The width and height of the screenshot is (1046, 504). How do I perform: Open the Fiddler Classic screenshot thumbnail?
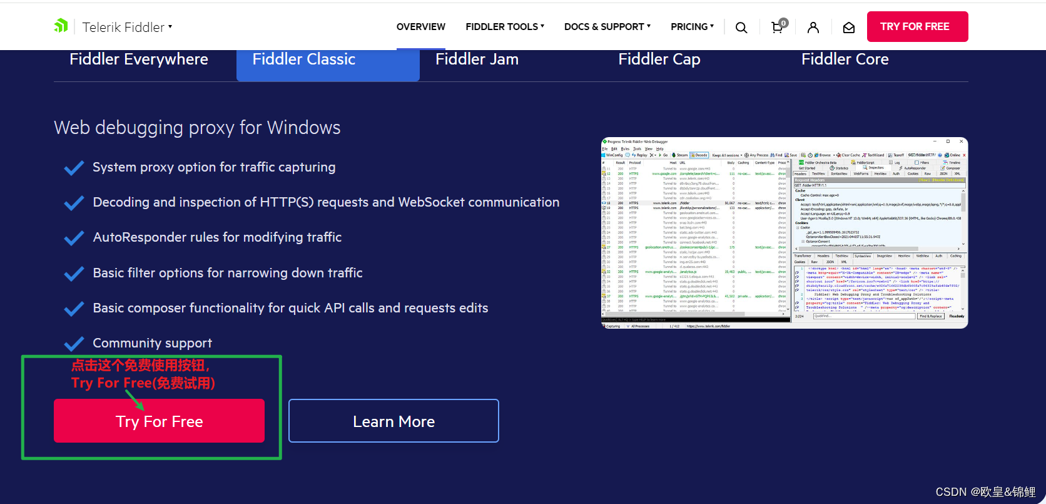(784, 233)
